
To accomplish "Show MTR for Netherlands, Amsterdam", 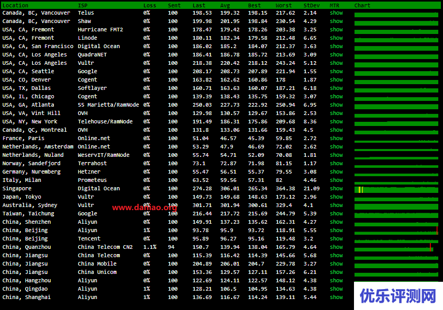I will tap(336, 147).
